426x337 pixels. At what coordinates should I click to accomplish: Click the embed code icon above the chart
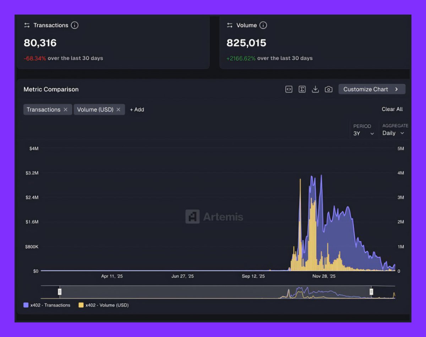click(289, 89)
